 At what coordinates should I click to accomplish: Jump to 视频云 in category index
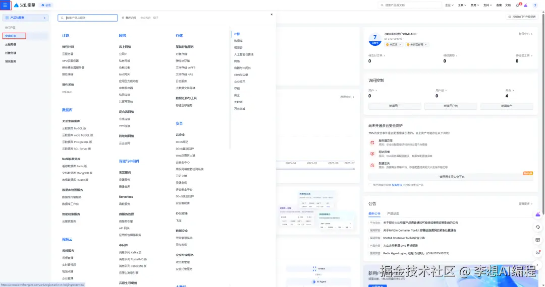point(238,47)
